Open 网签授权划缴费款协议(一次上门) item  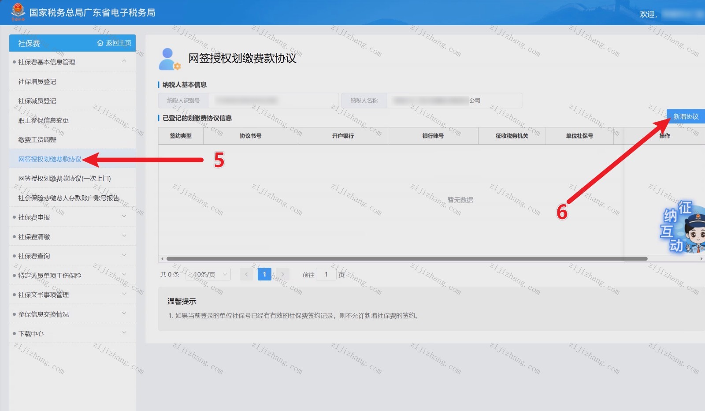73,178
